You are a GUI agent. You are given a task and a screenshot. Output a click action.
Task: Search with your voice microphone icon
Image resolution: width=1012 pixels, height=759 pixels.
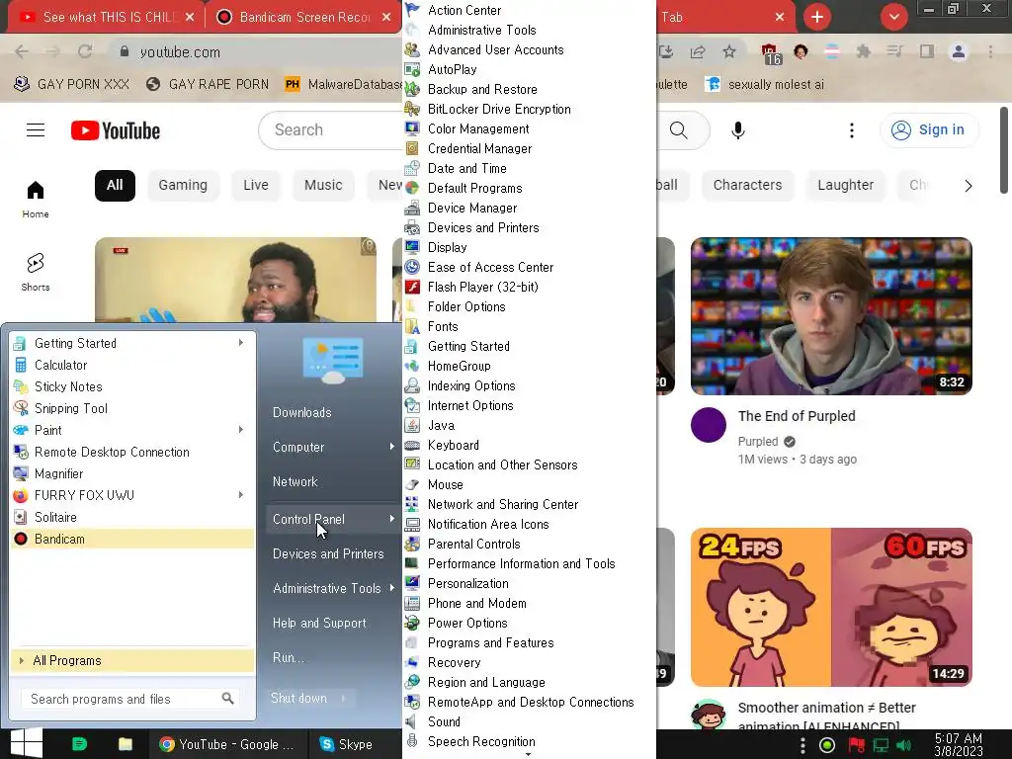737,130
